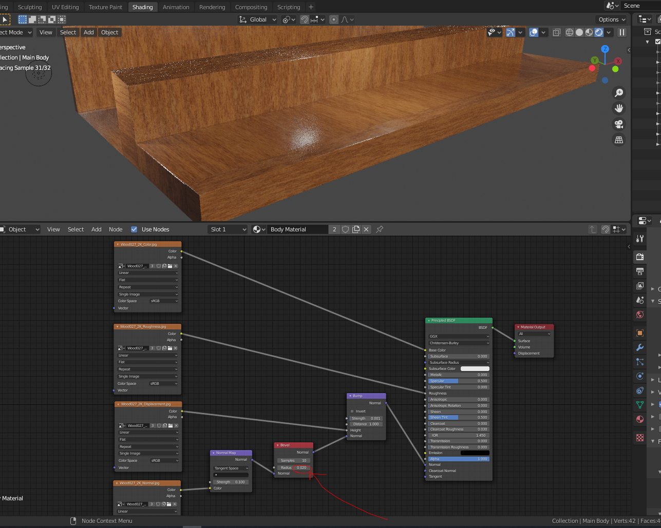Click the Subsurface Color swatch on Principled BSDF

point(475,368)
